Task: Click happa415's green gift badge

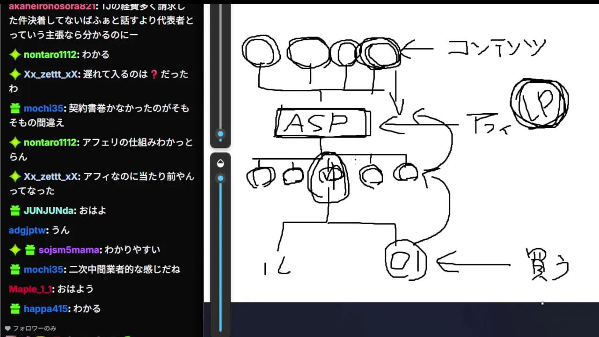Action: point(15,309)
